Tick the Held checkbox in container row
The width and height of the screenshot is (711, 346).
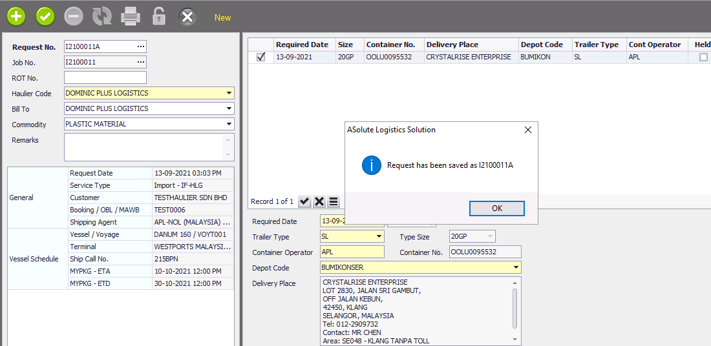pos(703,57)
